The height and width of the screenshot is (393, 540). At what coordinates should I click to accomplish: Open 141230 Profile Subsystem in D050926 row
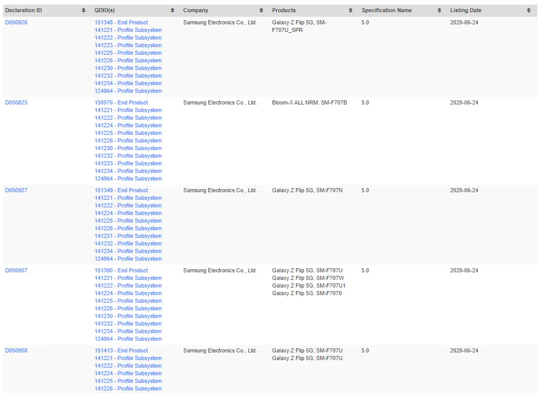128,68
